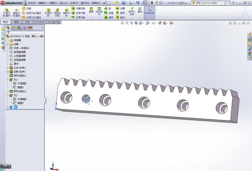Open the Edit Appearance color ball
252x171 pixels.
pyautogui.click(x=160, y=23)
